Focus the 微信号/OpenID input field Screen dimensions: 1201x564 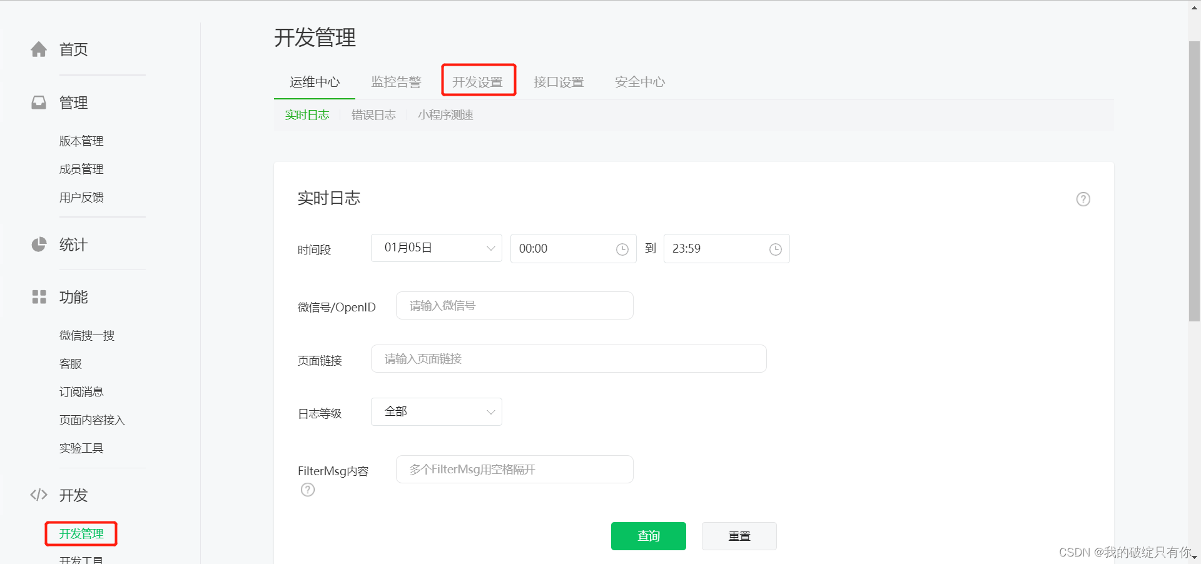tap(514, 306)
